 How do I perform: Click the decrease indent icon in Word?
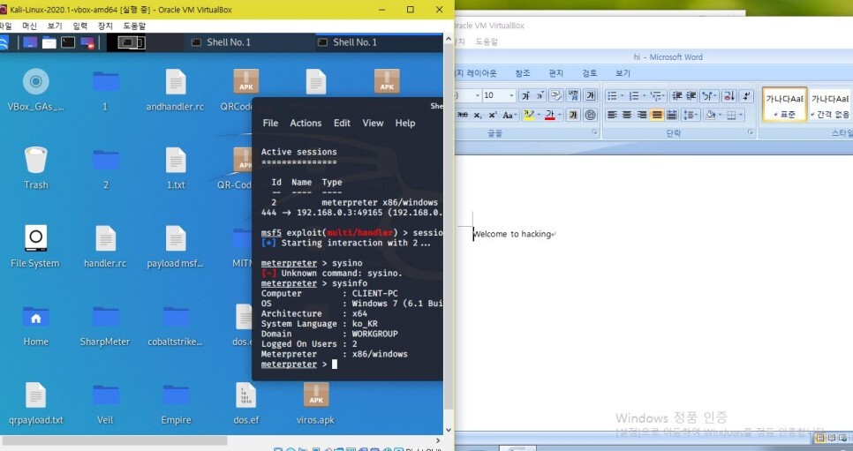tap(676, 95)
